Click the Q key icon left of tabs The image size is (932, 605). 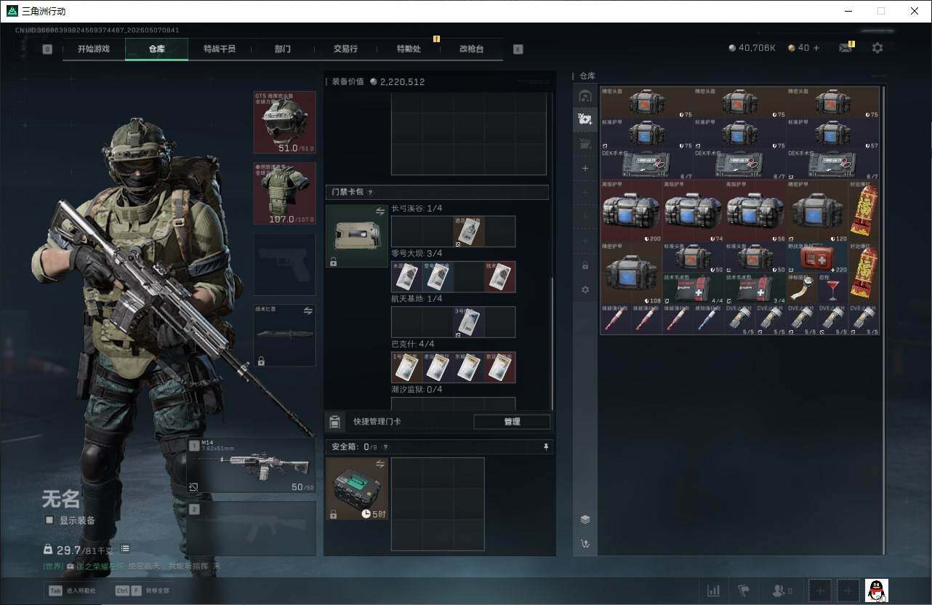47,49
